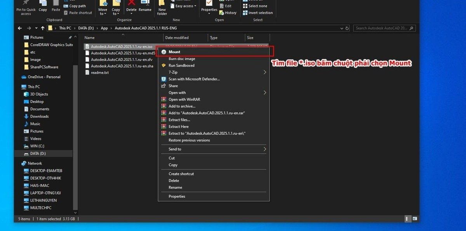Select Burn disc image from context menu
This screenshot has height=231, width=466.
tap(181, 58)
